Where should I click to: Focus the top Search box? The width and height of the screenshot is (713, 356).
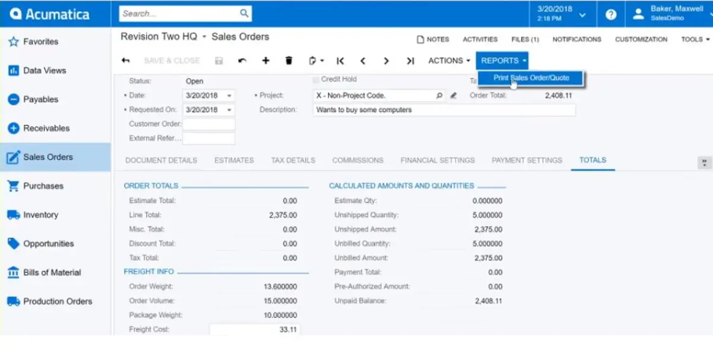point(185,14)
